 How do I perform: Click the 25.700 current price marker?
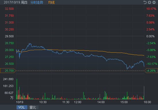[8, 71]
